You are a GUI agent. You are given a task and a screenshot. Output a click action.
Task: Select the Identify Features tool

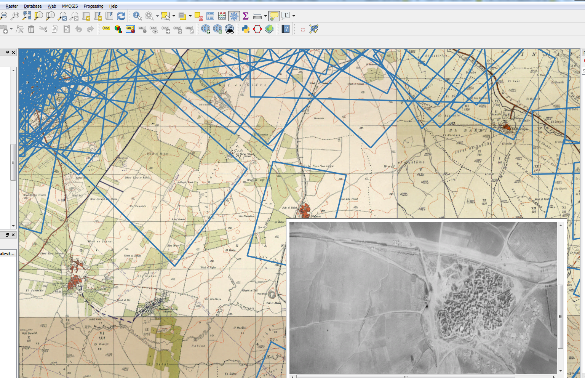click(x=137, y=16)
